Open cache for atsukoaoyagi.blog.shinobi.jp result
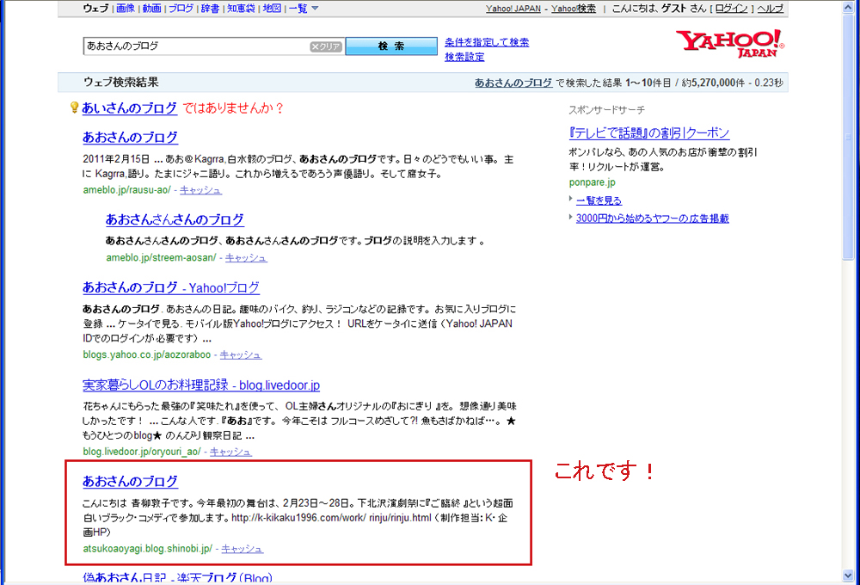The width and height of the screenshot is (860, 585). 243,548
